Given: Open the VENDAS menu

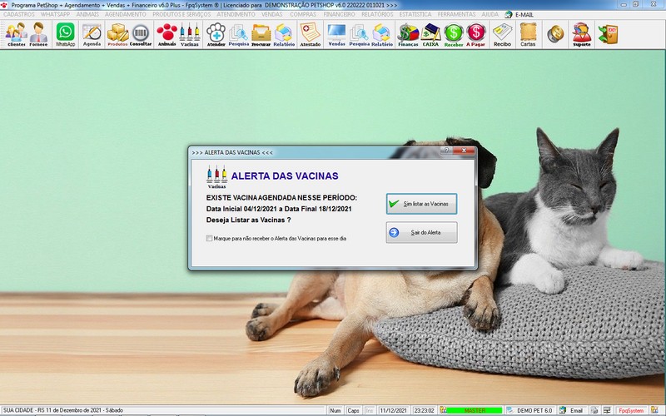Looking at the screenshot, I should click(x=272, y=14).
